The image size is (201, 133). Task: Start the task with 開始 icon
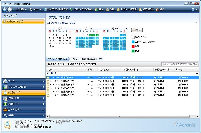(96, 9)
